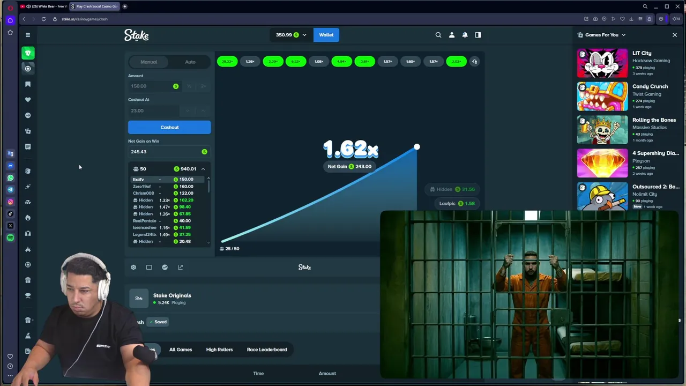Expand the gift item arrow in sidebar
Screen dimensions: 686x386
33,320
